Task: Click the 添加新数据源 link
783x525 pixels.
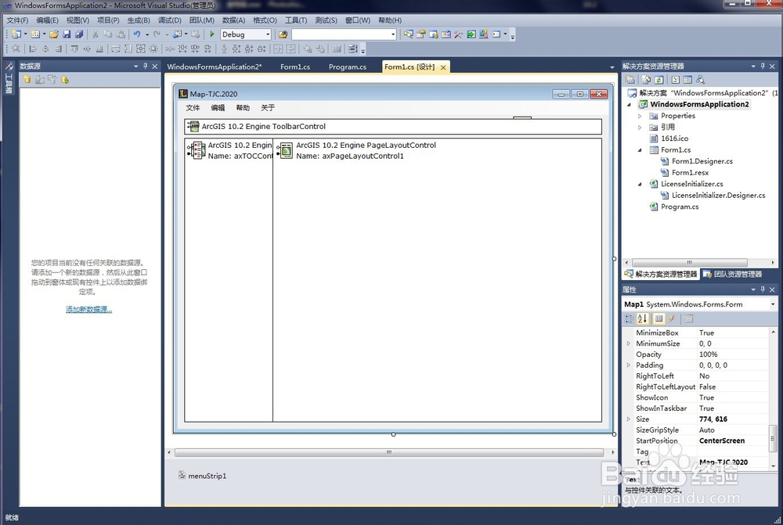Action: click(x=89, y=309)
